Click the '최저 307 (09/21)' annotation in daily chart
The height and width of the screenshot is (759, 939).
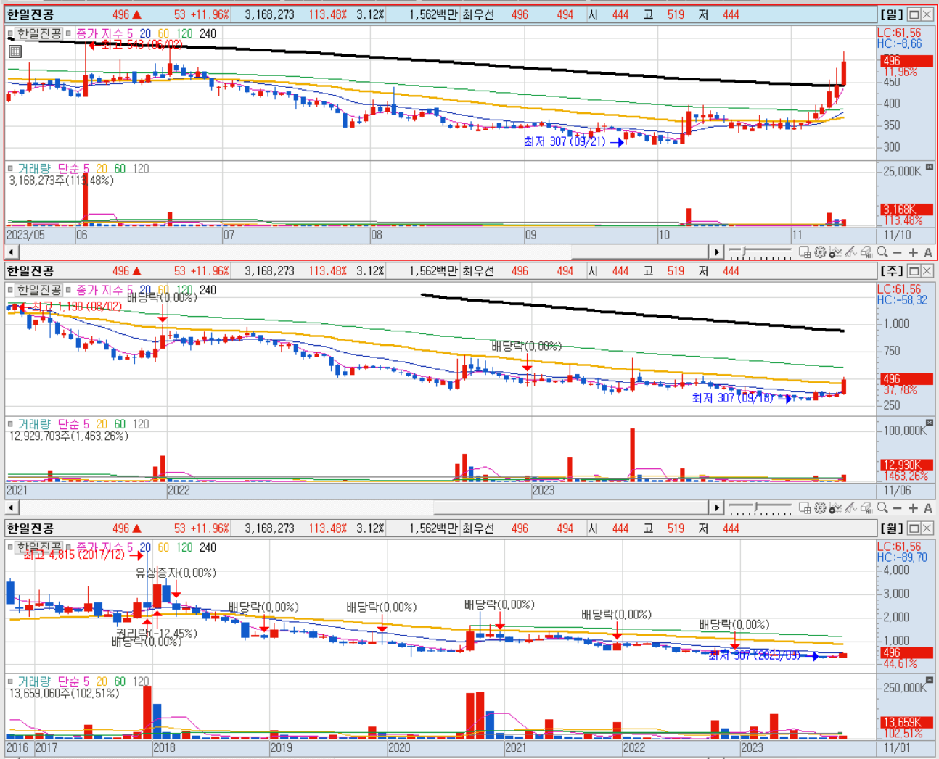565,142
